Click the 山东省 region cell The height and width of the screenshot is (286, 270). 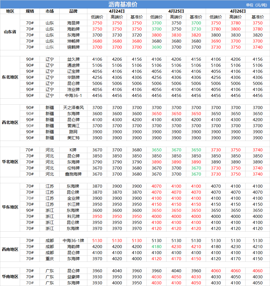pyautogui.click(x=10, y=32)
